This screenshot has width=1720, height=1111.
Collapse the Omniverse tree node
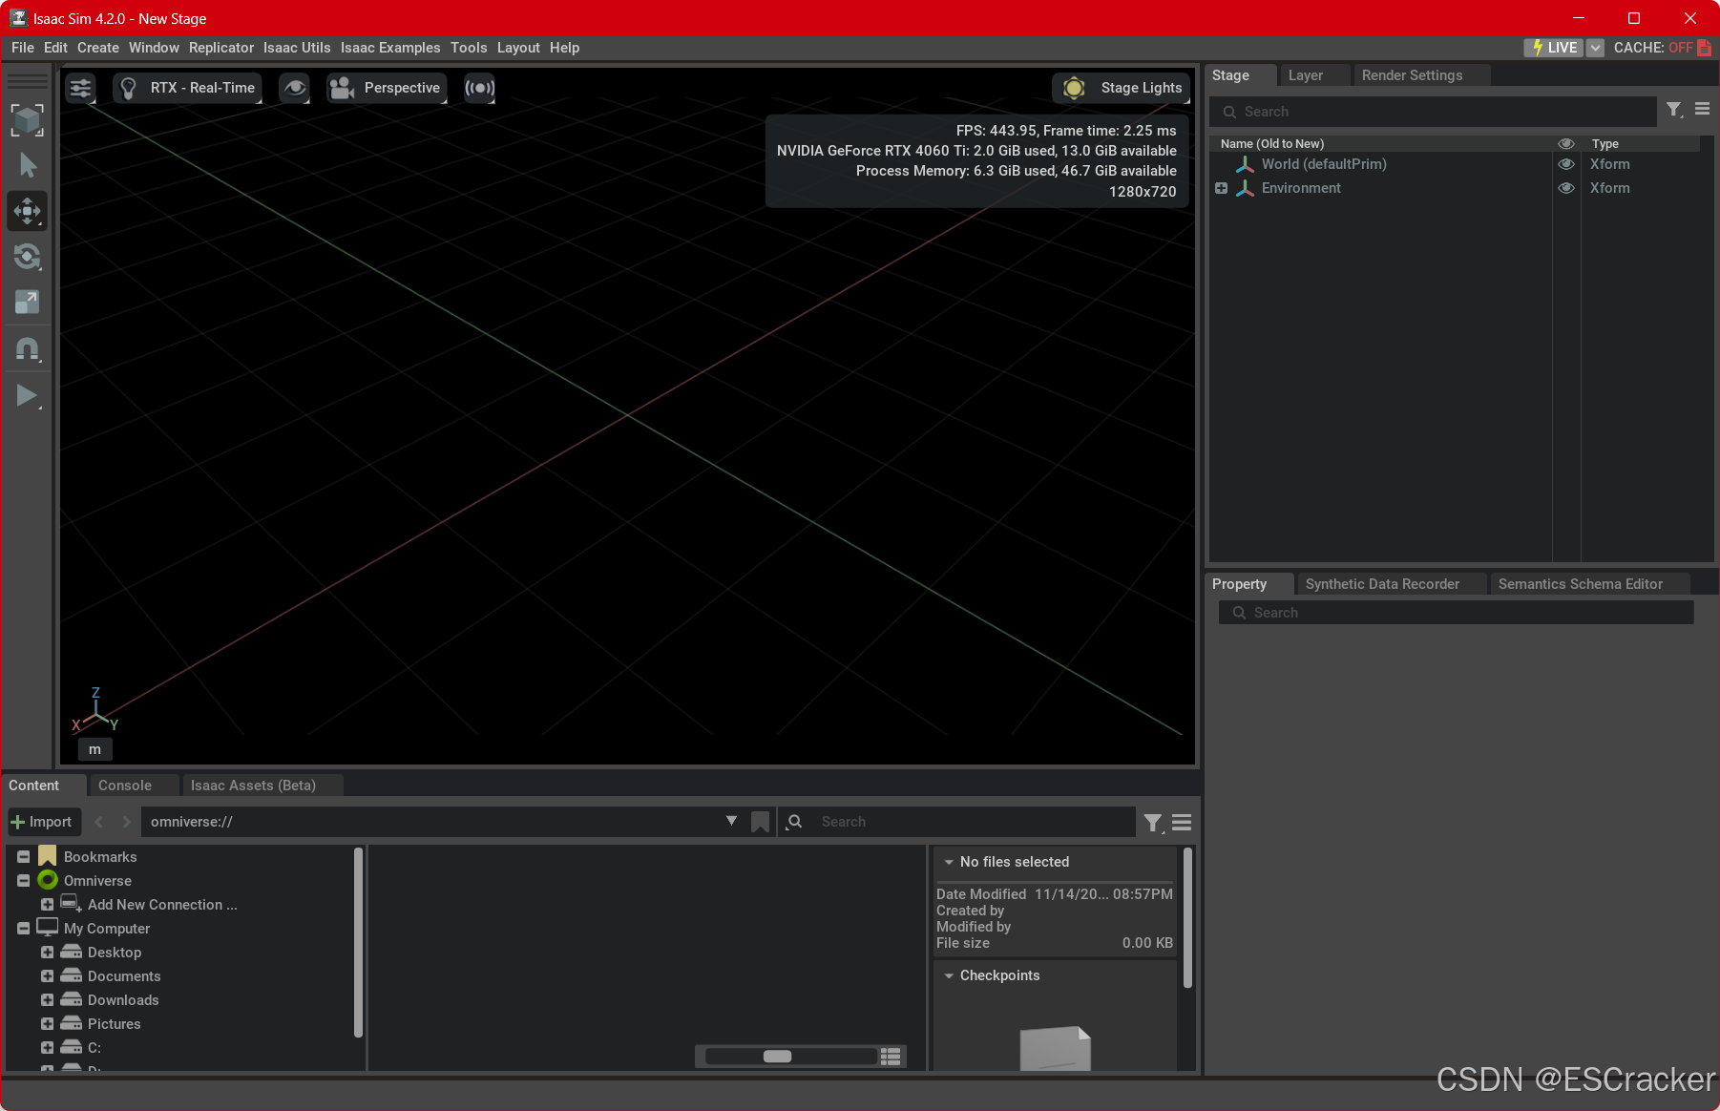[x=24, y=881]
